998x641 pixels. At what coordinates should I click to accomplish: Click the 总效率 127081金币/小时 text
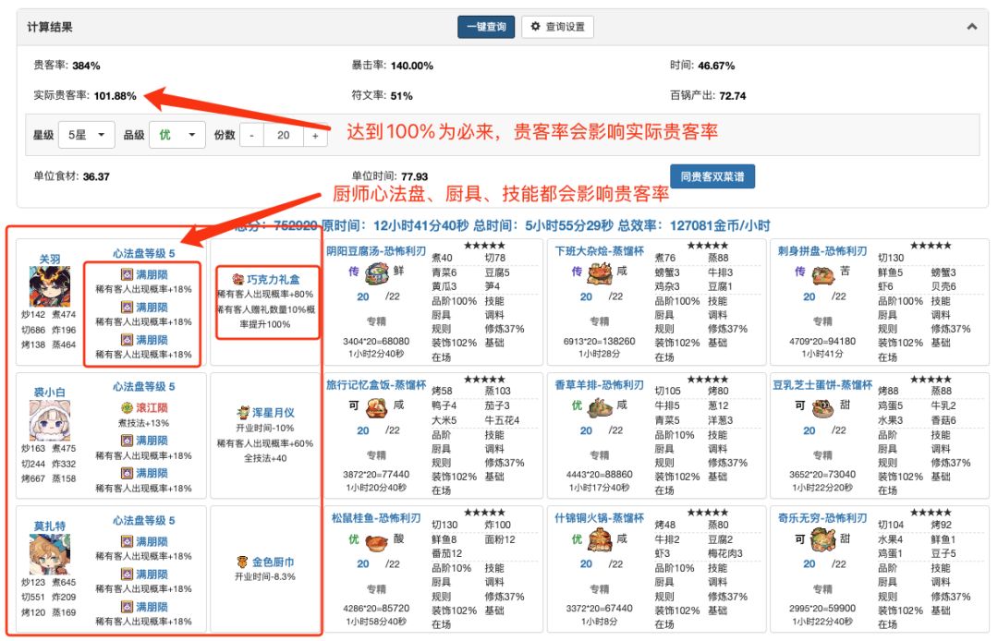(x=694, y=225)
